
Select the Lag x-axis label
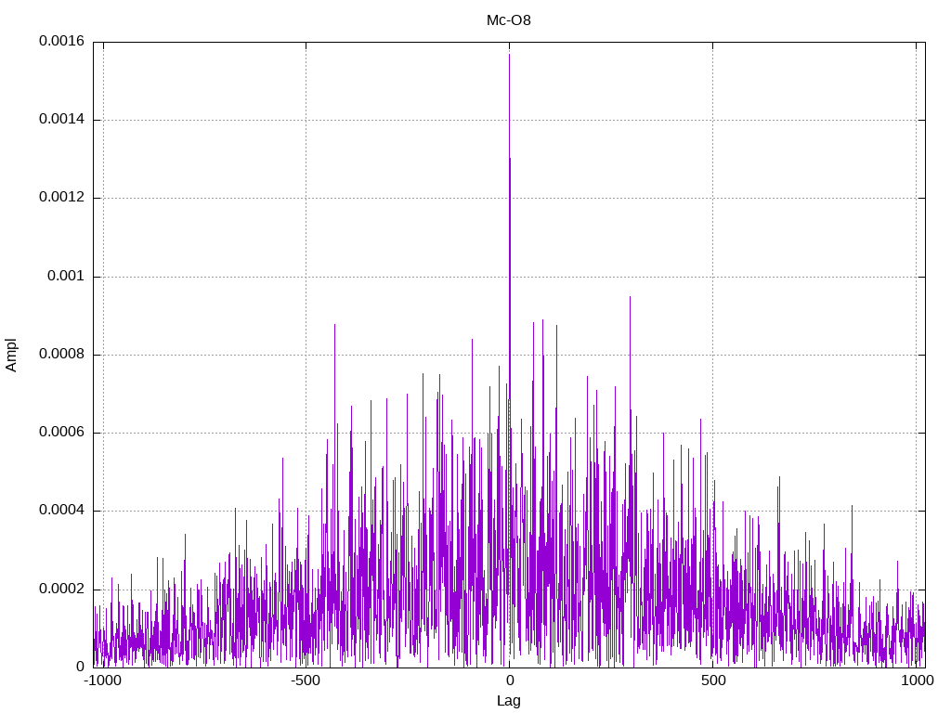[x=508, y=701]
